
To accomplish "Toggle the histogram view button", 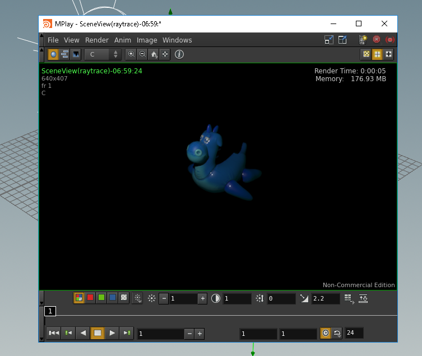I will pos(76,54).
